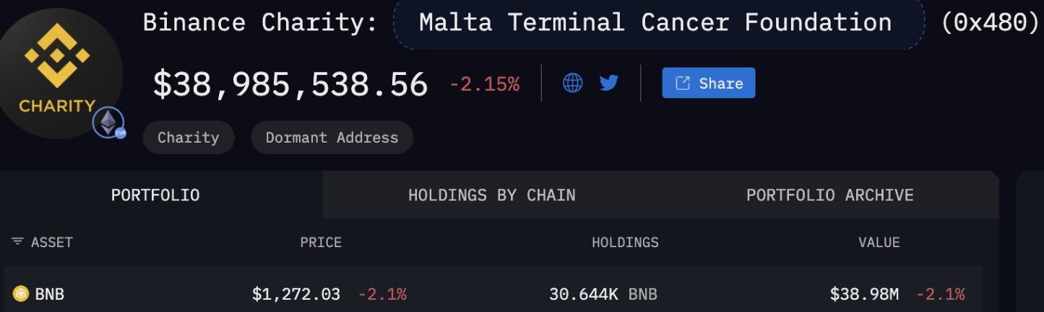Image resolution: width=1044 pixels, height=312 pixels.
Task: Sort by the ASSET column header
Action: click(52, 243)
